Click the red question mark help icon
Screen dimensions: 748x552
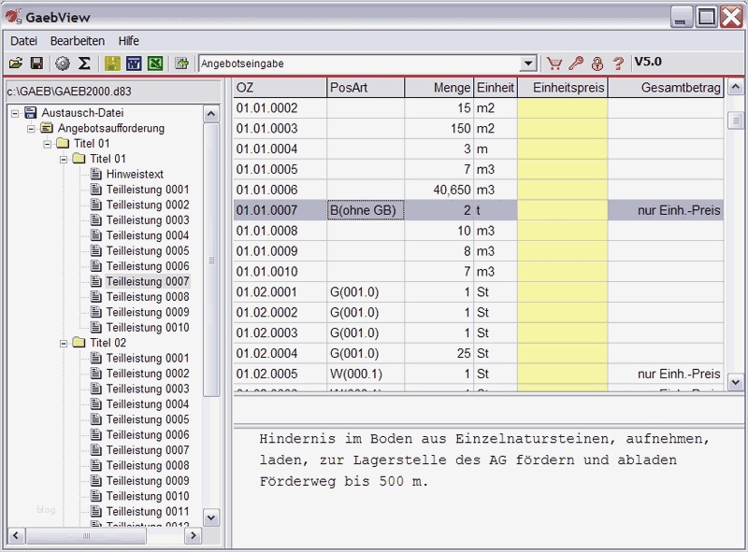[618, 64]
